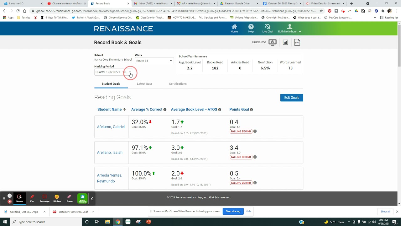
Task: Switch to the Channel content YouTube tab
Action: pos(66,3)
